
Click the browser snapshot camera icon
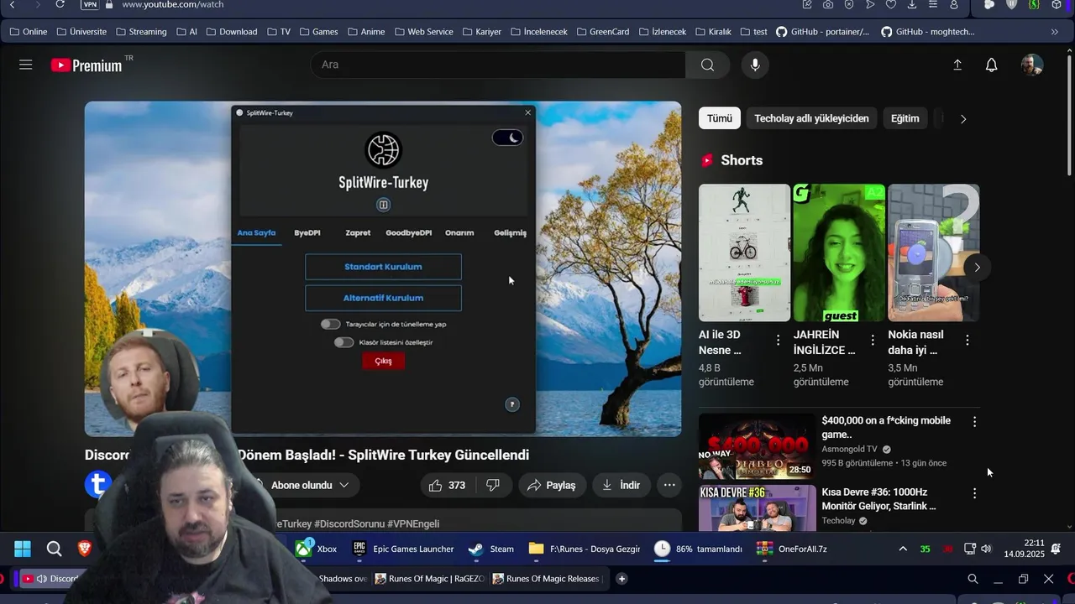(828, 4)
